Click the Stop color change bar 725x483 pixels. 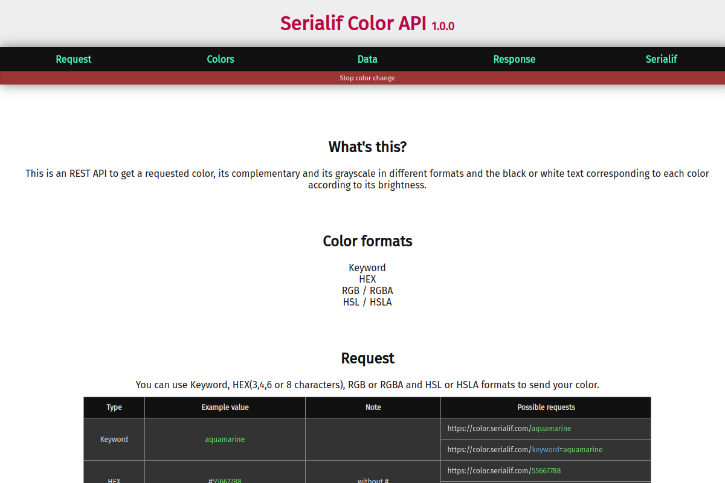point(362,78)
